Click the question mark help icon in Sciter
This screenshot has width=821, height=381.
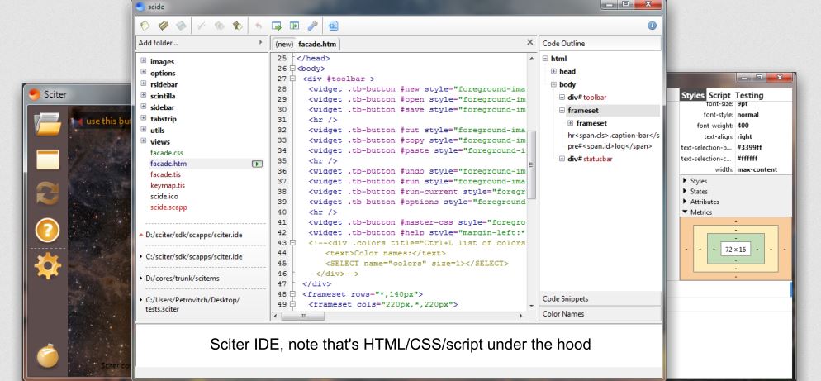pos(48,230)
